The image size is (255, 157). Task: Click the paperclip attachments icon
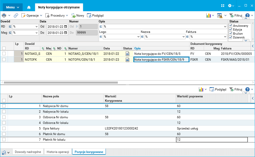[16, 16]
